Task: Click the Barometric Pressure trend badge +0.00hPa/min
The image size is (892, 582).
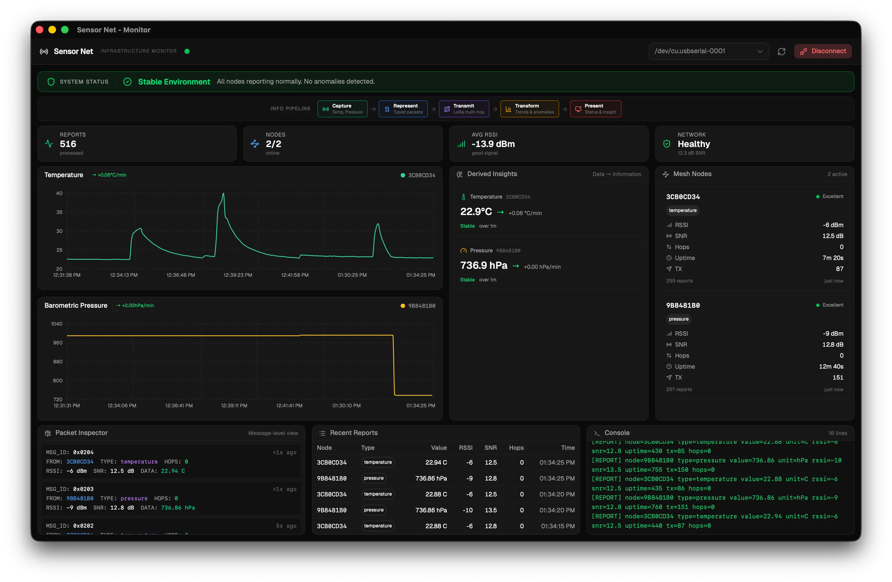Action: [135, 306]
